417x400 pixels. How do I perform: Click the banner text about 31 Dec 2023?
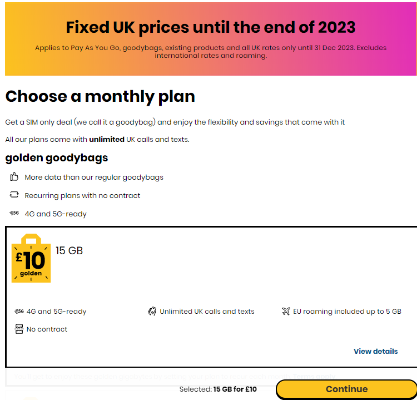click(211, 52)
